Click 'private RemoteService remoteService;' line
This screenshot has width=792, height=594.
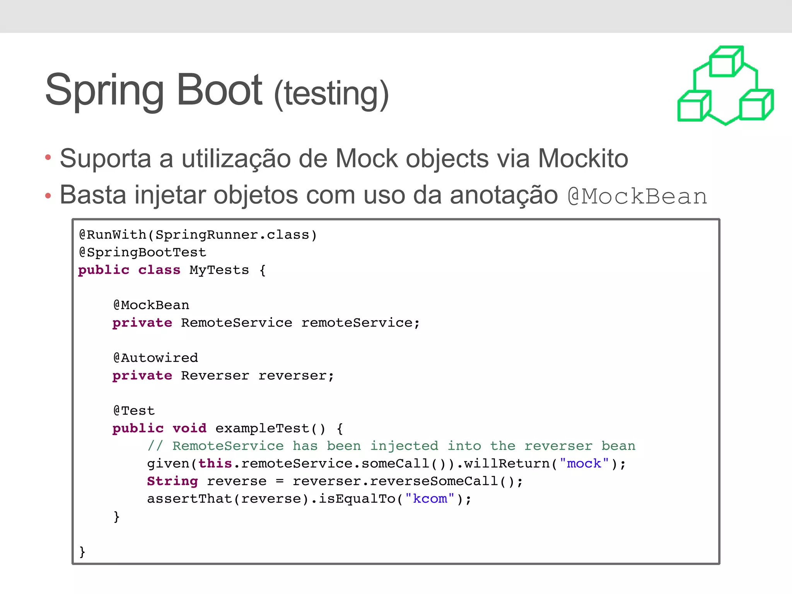pos(266,323)
